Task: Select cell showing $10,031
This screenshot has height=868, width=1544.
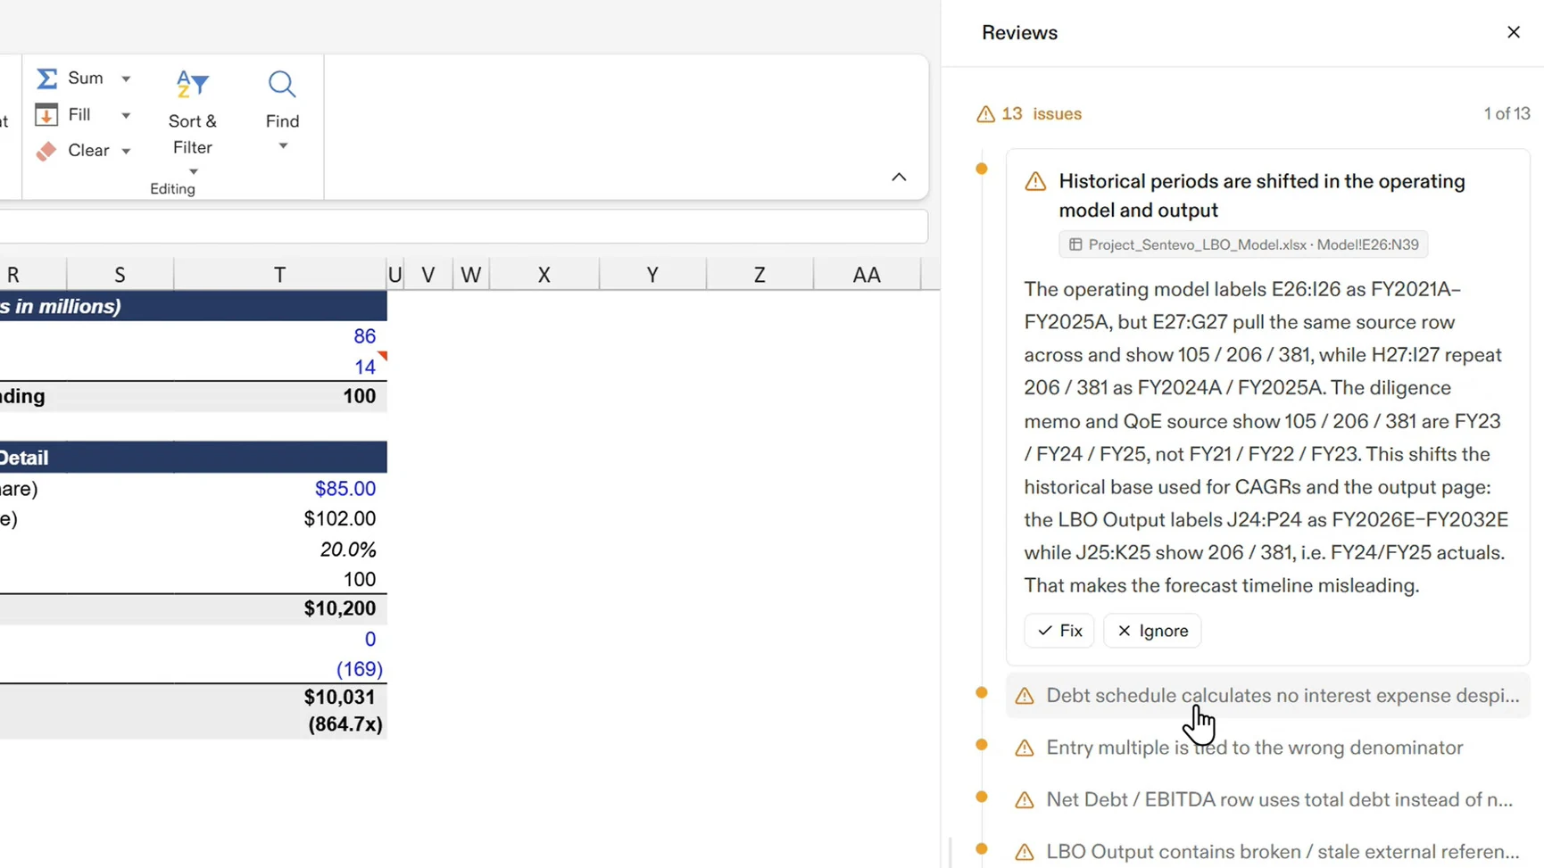Action: point(280,698)
